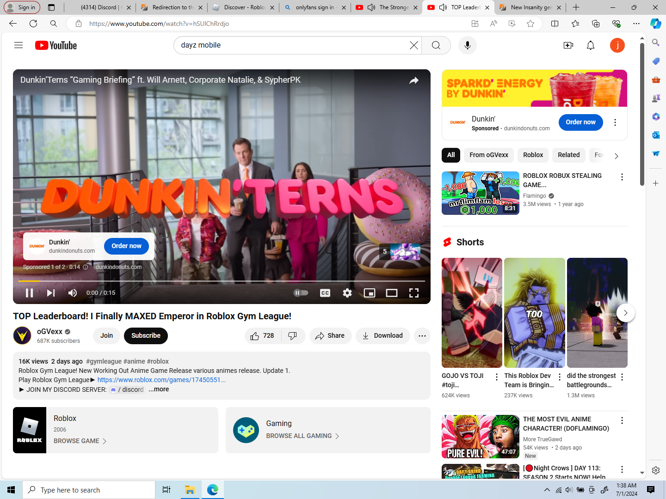Select the Related filter chip
The height and width of the screenshot is (499, 666).
569,155
